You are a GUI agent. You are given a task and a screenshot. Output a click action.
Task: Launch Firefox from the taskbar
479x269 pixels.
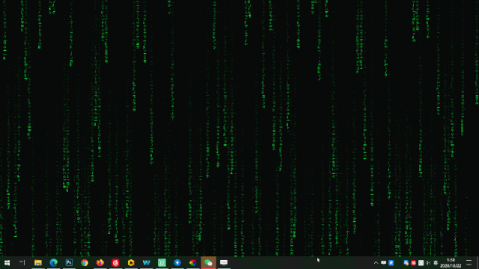click(x=100, y=262)
